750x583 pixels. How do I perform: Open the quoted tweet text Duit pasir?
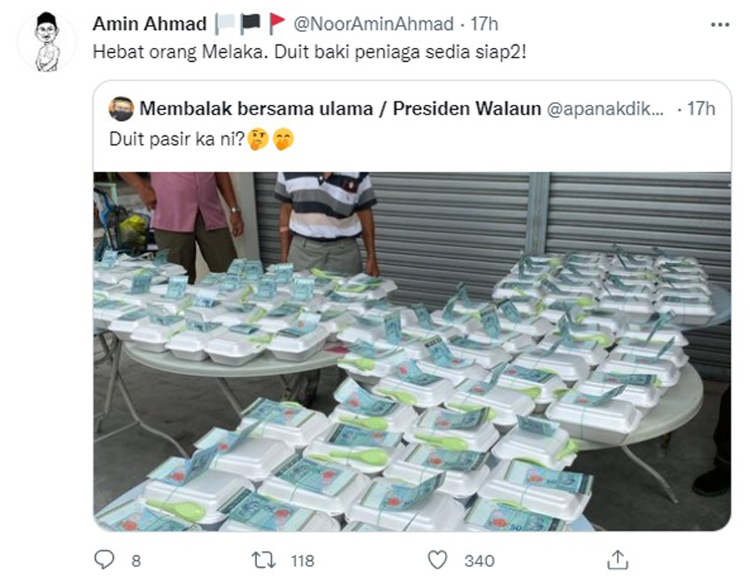177,139
